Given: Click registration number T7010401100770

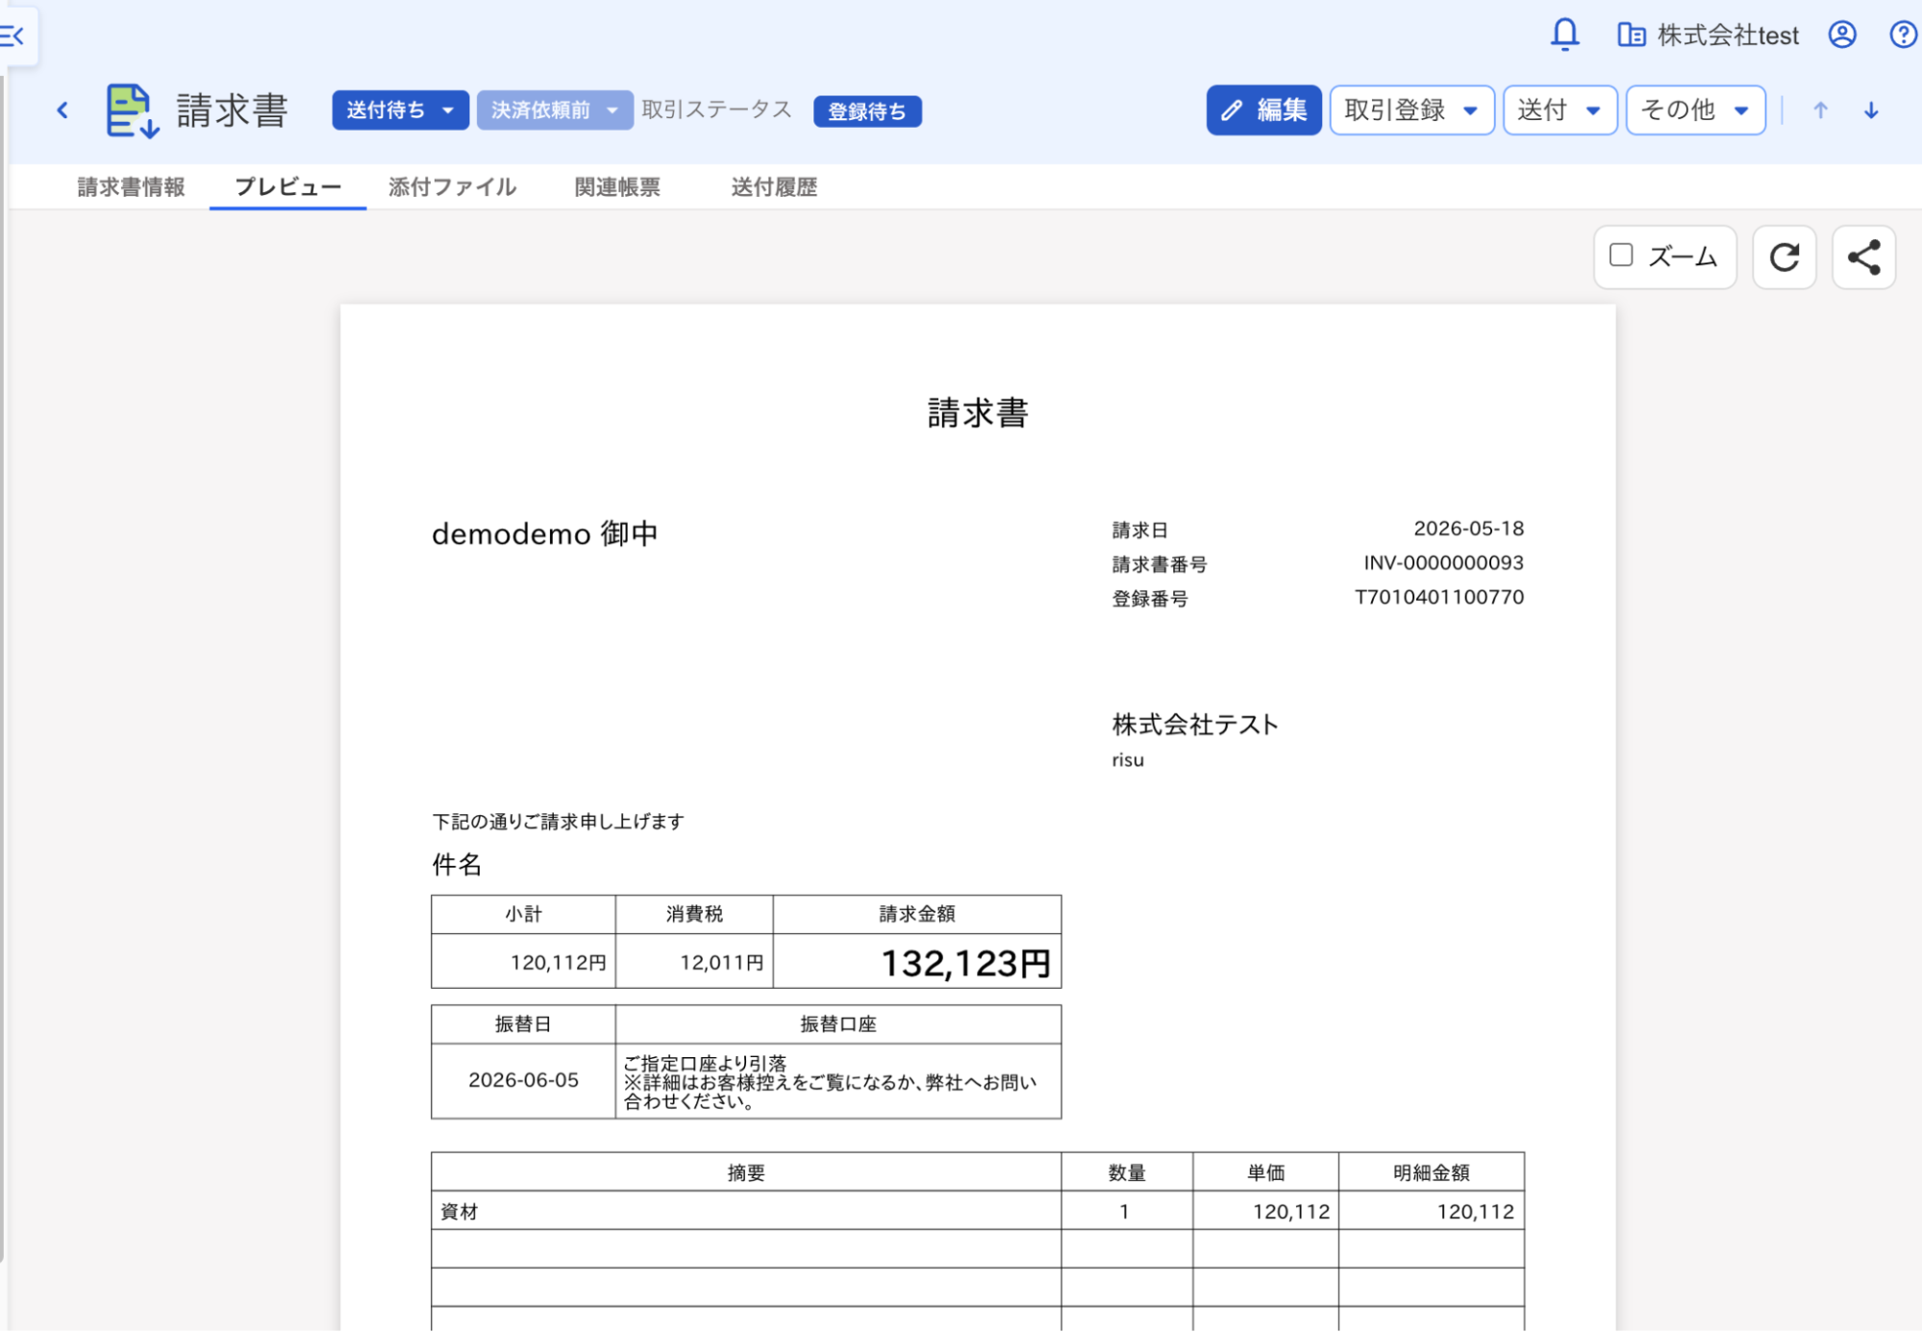Looking at the screenshot, I should [1439, 598].
